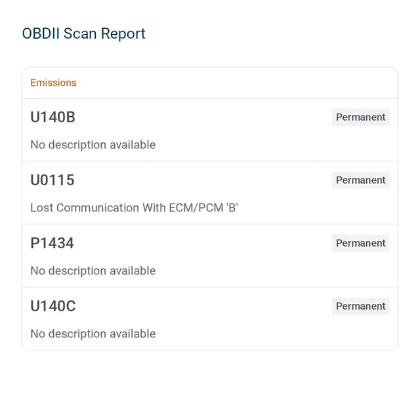Screen dimensions: 420x420
Task: Click the word Report in the page title
Action: (123, 34)
